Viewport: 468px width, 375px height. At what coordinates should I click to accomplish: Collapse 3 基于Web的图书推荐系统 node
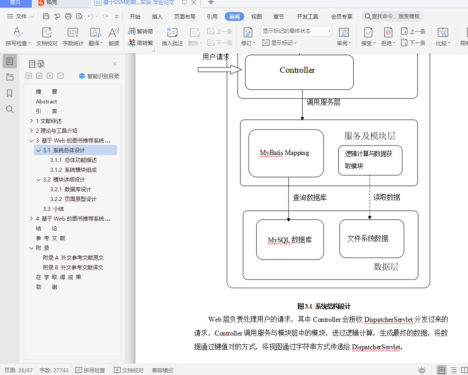(x=31, y=140)
